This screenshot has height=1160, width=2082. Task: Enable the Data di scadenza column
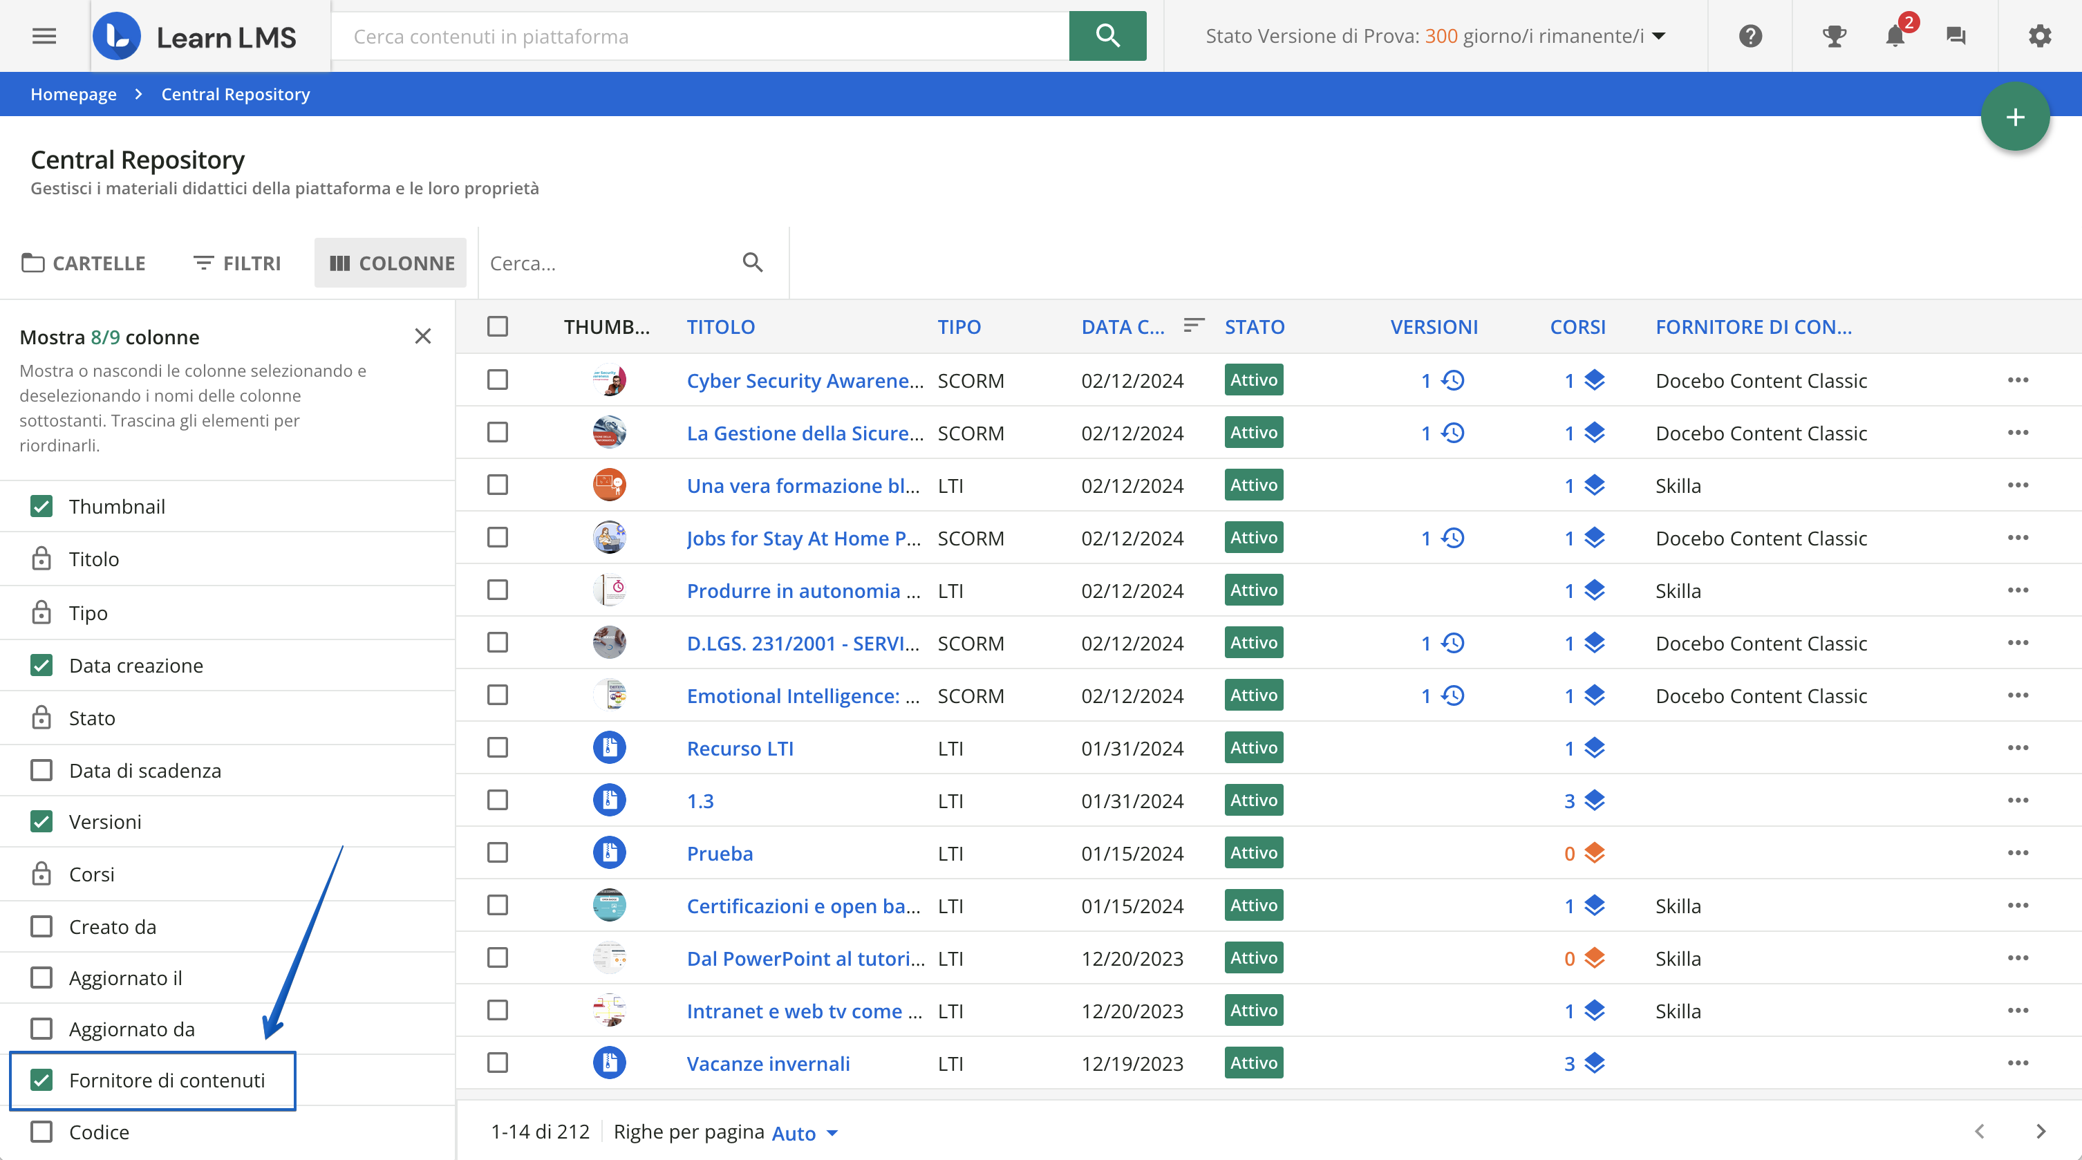click(x=41, y=770)
